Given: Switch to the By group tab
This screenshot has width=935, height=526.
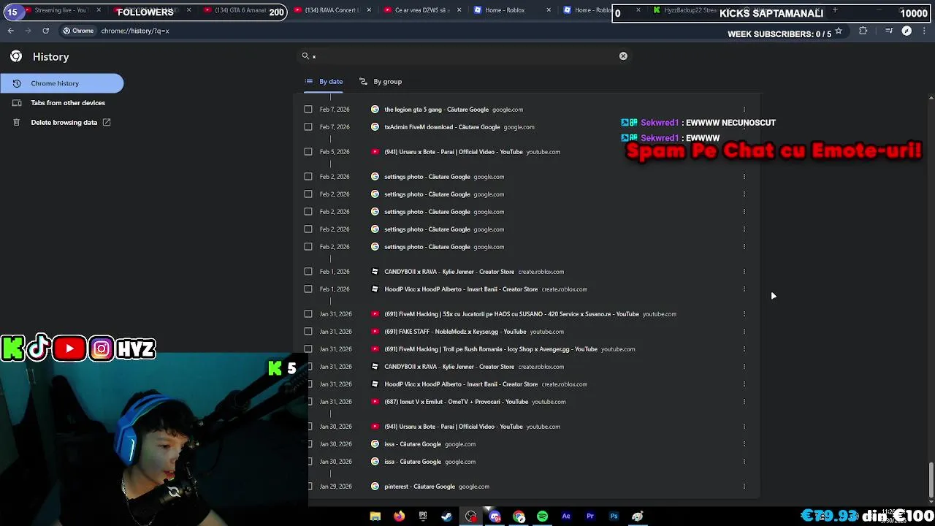Looking at the screenshot, I should tap(381, 82).
